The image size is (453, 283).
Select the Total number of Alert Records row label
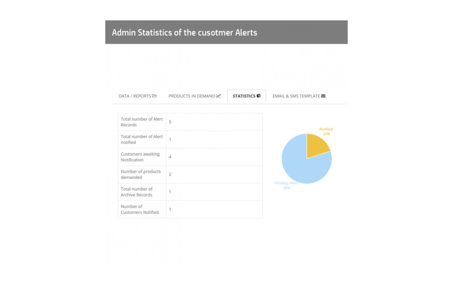[142, 122]
